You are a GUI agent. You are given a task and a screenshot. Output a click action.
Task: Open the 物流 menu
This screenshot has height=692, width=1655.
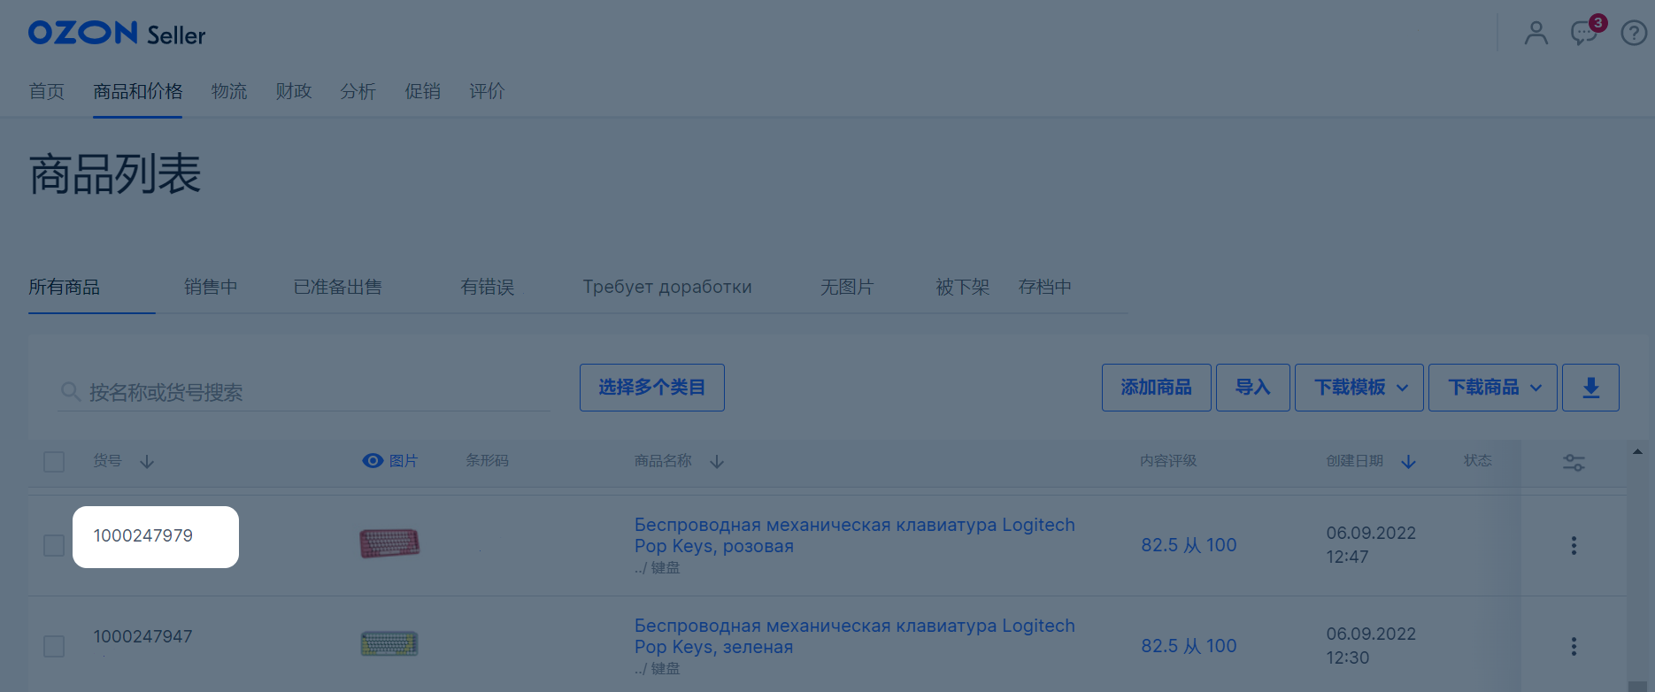click(x=229, y=91)
